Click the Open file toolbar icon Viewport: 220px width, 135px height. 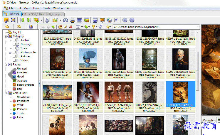coord(6,20)
